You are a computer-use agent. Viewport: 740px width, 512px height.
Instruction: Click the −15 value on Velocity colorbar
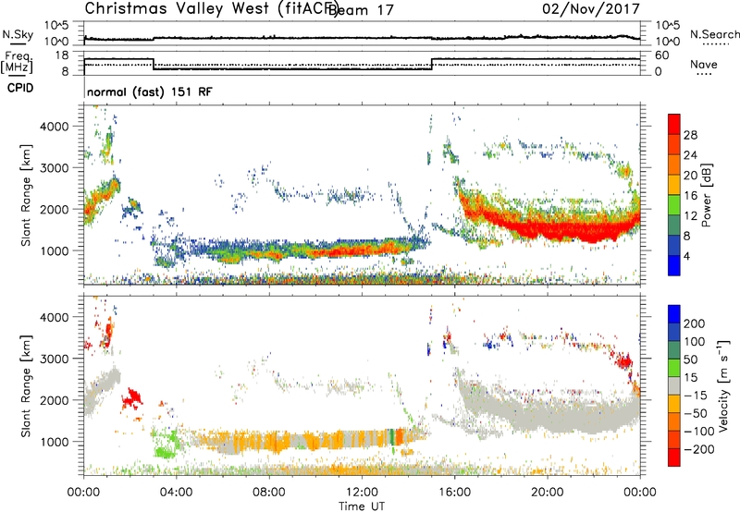696,396
